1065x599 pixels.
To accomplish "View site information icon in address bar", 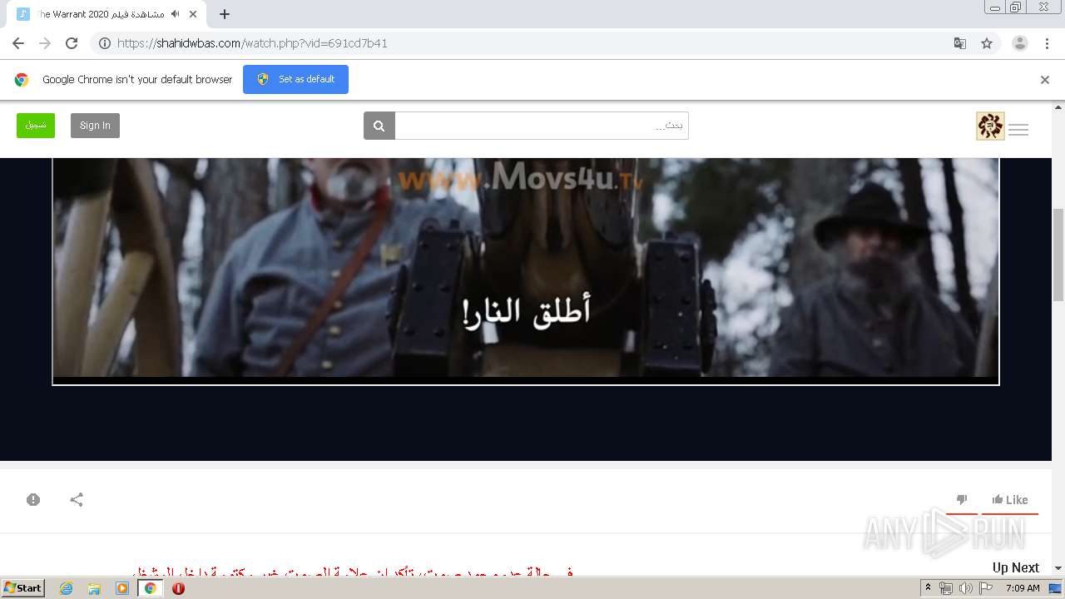I will click(x=105, y=43).
